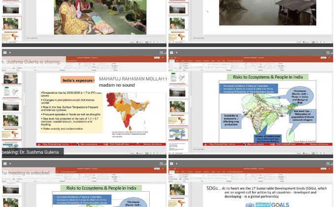This screenshot has height=207, width=335.
Task: Click "Variability in monsoons" callout box
Action: coord(231,119)
